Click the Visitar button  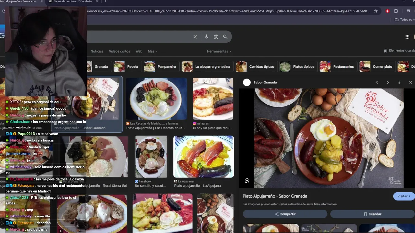click(x=404, y=196)
